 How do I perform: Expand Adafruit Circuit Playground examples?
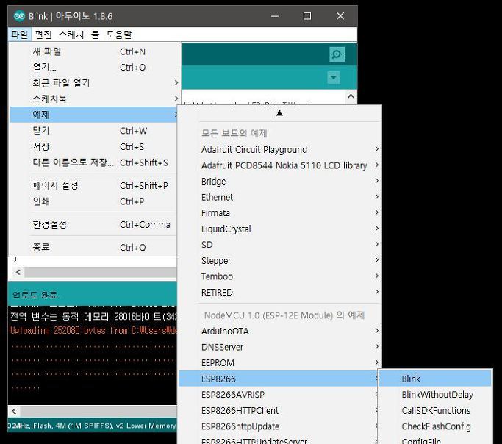tap(280, 149)
